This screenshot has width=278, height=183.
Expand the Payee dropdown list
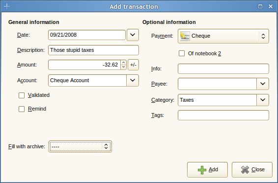(x=263, y=84)
